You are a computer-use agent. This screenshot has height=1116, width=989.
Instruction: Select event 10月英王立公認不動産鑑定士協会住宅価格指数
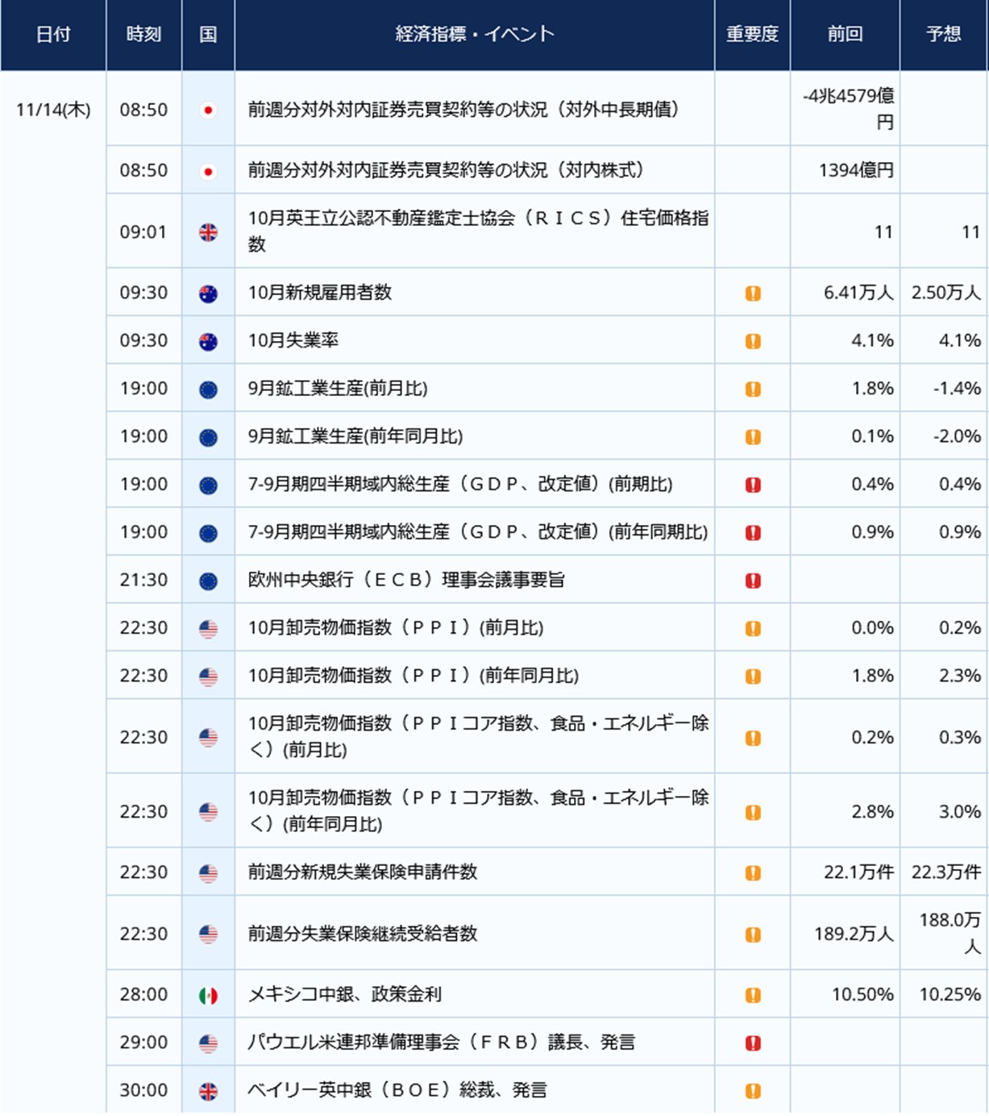coord(478,231)
